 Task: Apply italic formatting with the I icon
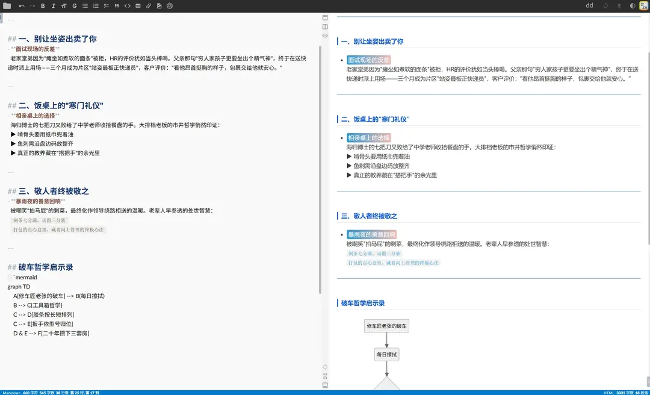click(x=53, y=5)
